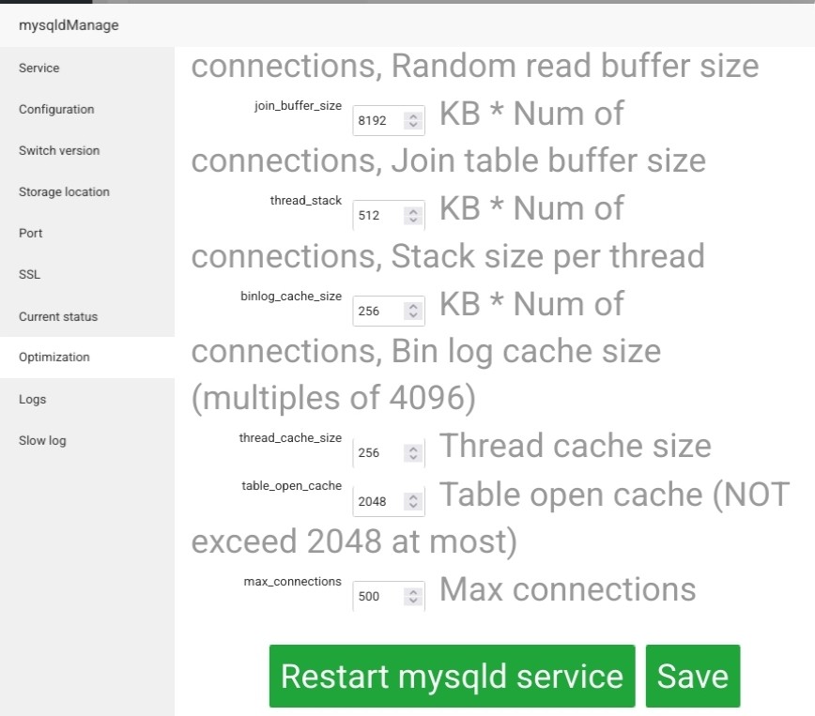Click the thread_stack value field
This screenshot has width=815, height=716.
(377, 216)
